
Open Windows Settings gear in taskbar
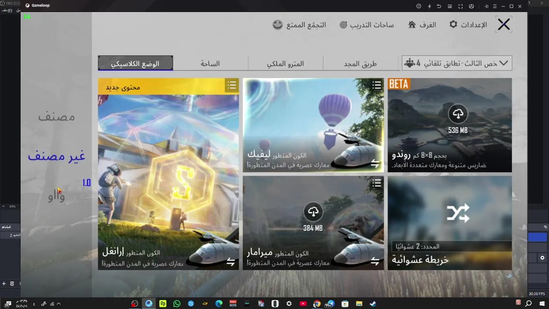[x=289, y=303]
